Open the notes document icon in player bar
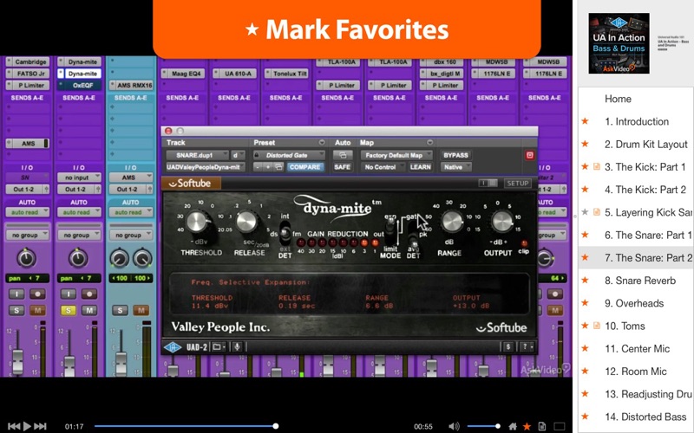This screenshot has height=433, width=694. click(x=541, y=426)
